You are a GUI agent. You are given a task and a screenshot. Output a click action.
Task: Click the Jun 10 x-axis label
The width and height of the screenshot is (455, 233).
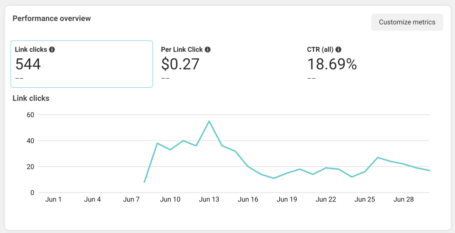170,200
